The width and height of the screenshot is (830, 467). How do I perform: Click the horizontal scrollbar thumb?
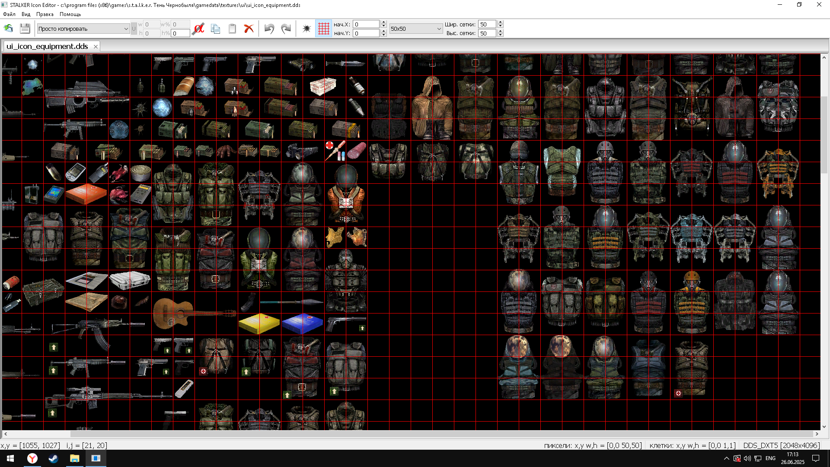[x=442, y=434]
